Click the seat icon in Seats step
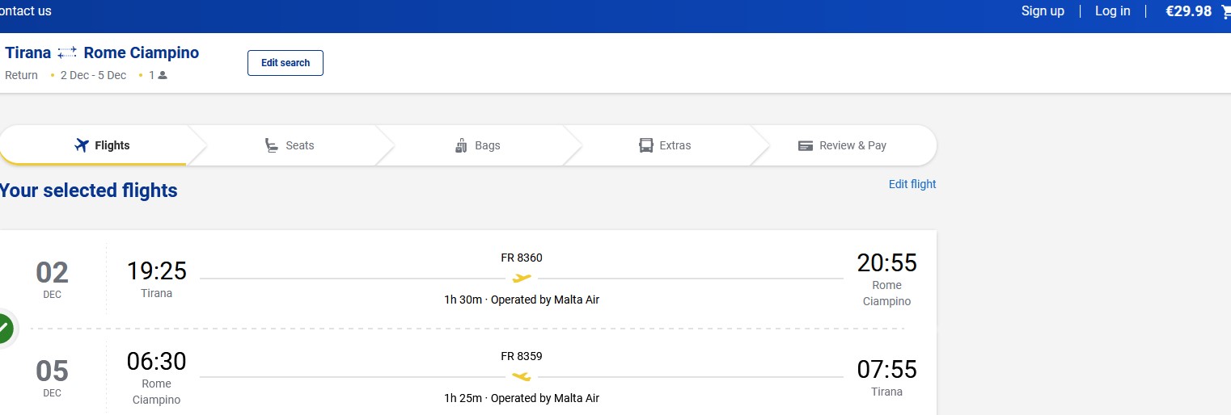This screenshot has height=415, width=1231. pos(272,145)
